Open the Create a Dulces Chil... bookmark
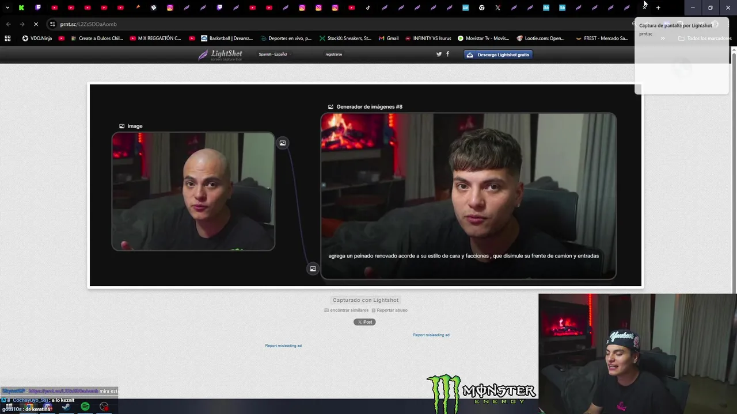This screenshot has height=414, width=737. 97,39
